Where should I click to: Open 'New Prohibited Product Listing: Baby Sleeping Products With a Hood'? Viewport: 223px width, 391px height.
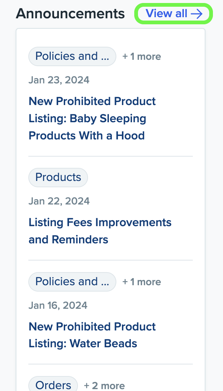click(92, 118)
